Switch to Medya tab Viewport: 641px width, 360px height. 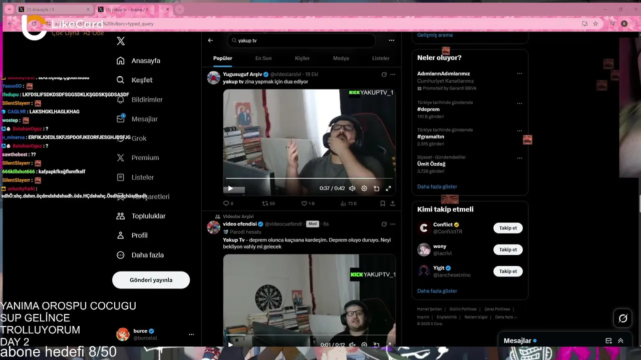pos(341,58)
